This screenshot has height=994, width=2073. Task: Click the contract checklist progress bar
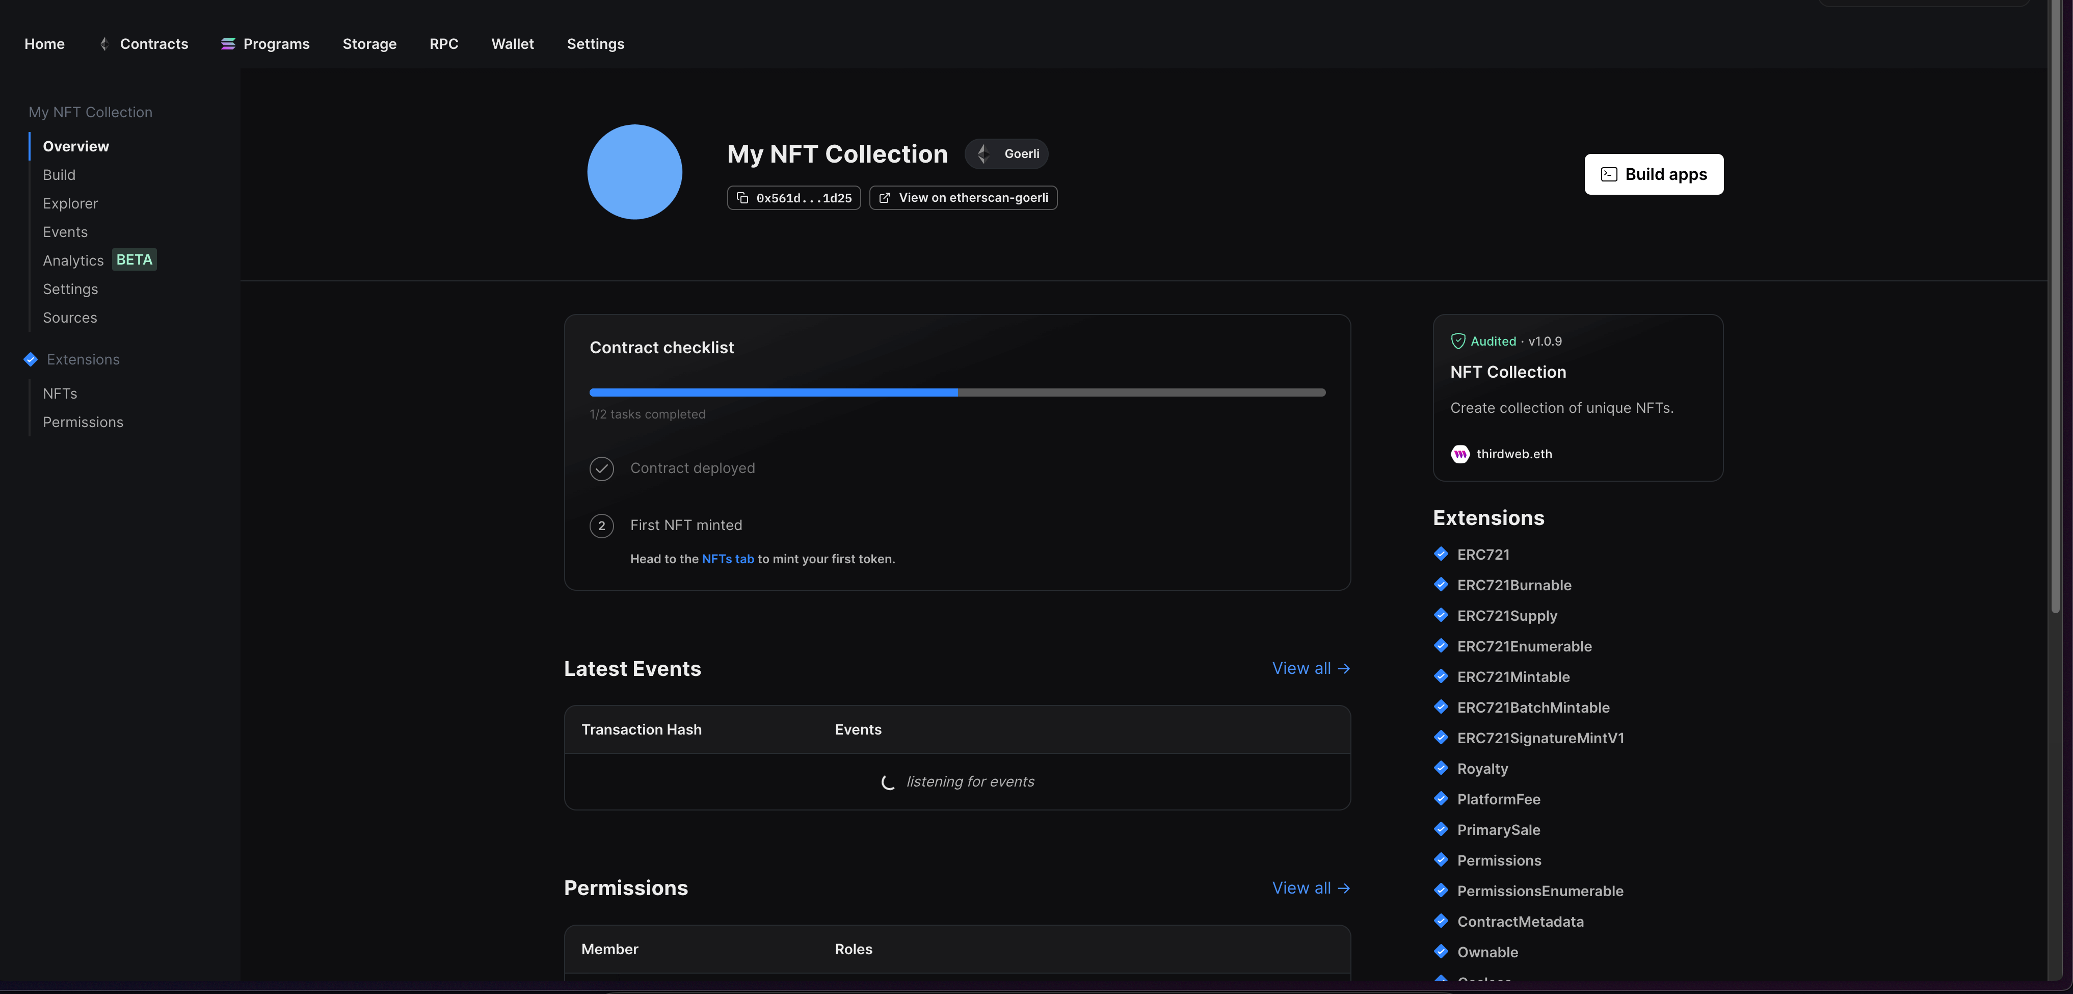pos(957,393)
